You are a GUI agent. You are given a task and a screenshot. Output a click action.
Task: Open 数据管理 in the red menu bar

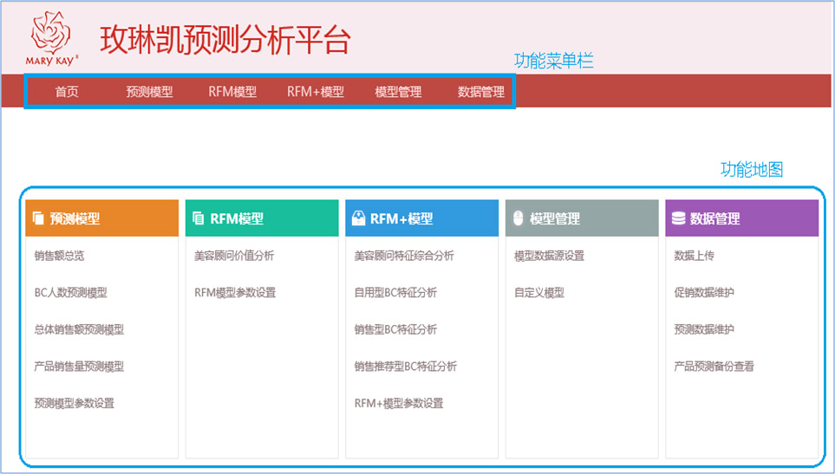tap(481, 92)
